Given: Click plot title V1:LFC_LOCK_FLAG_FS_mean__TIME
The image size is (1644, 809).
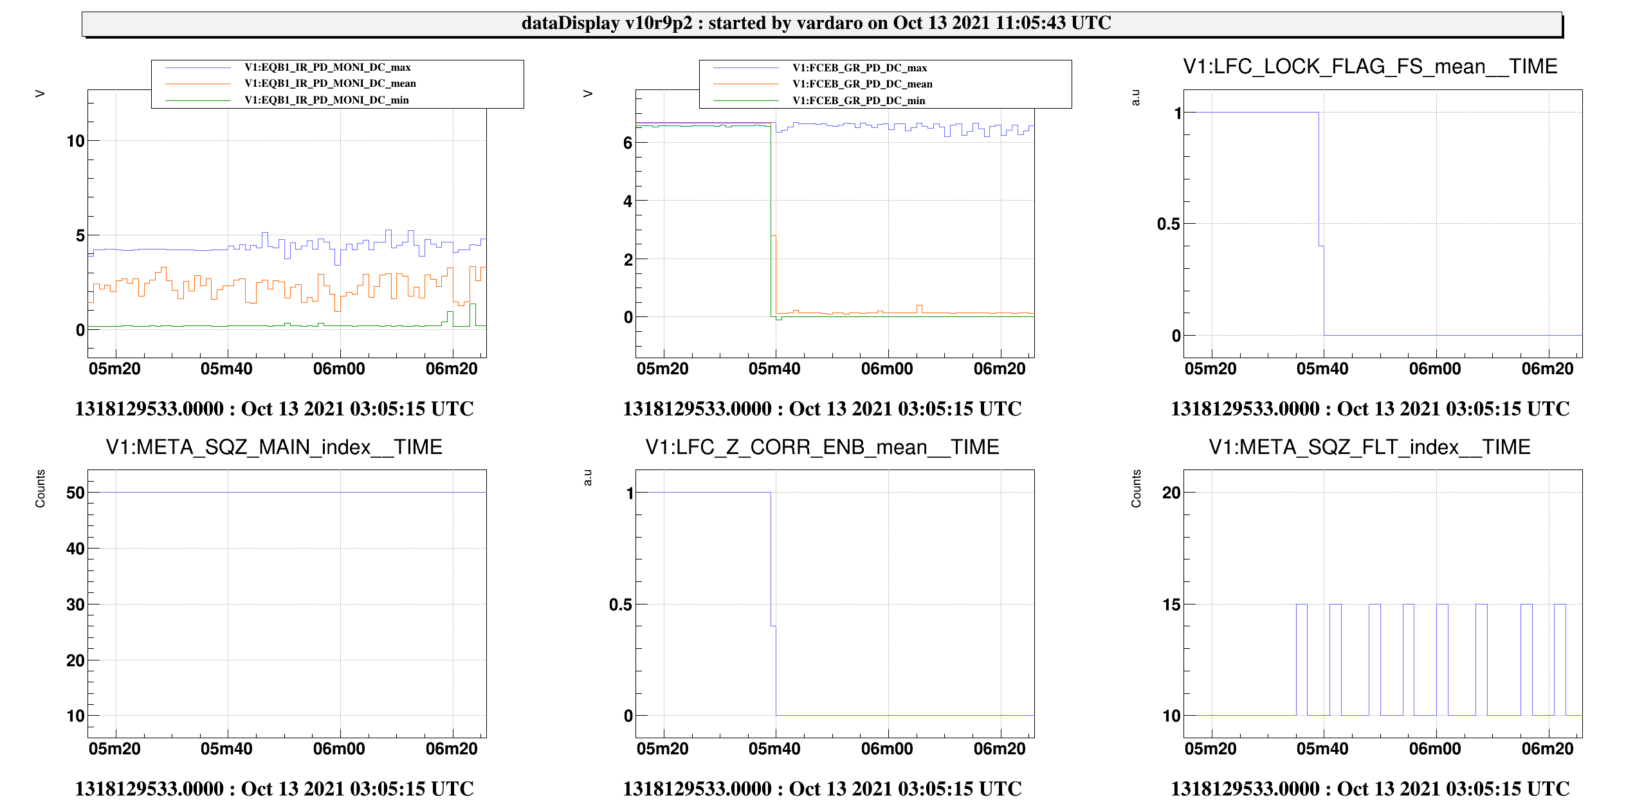Looking at the screenshot, I should click(x=1370, y=66).
